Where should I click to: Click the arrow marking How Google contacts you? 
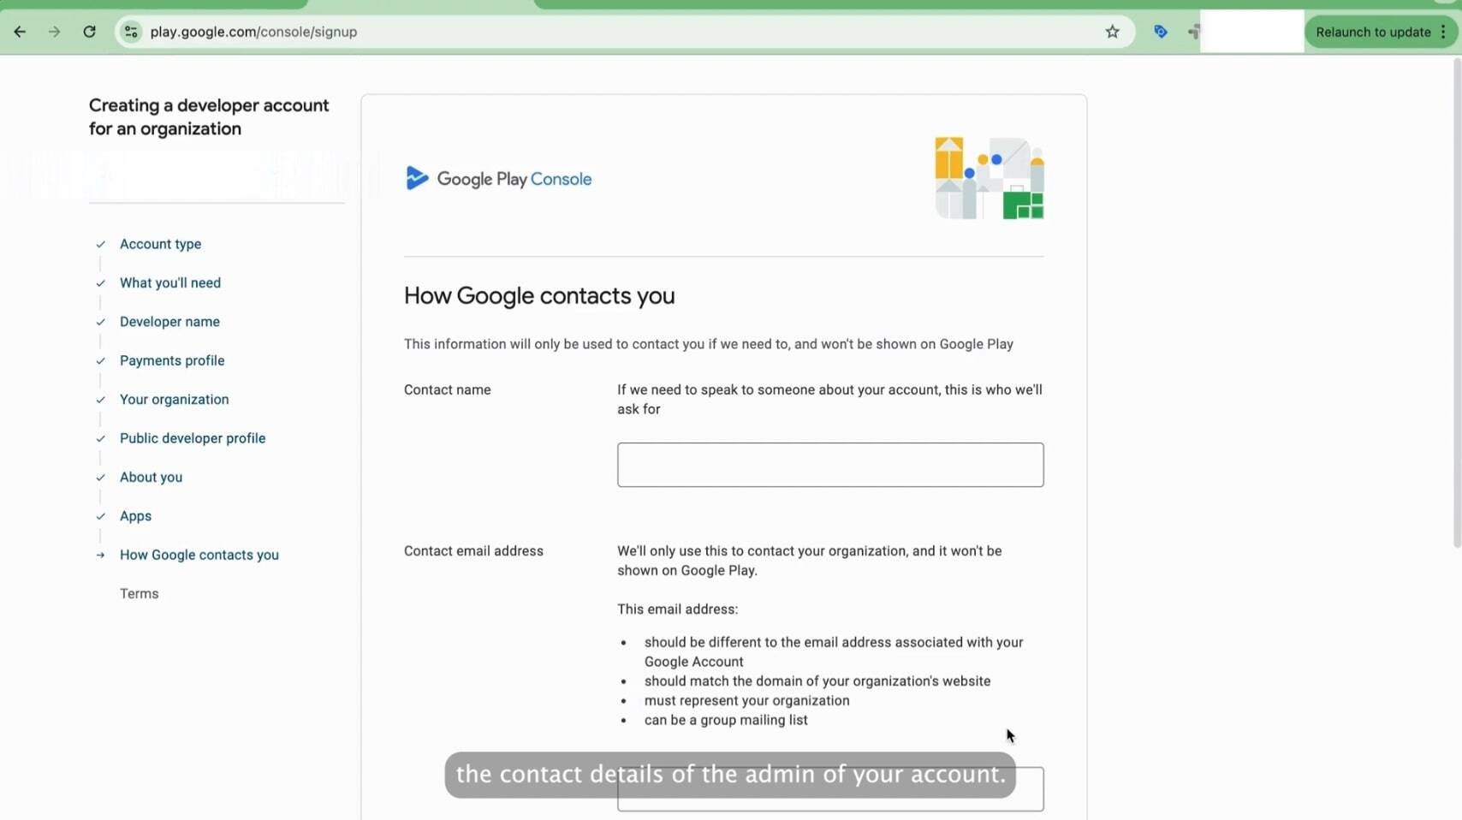click(x=100, y=555)
